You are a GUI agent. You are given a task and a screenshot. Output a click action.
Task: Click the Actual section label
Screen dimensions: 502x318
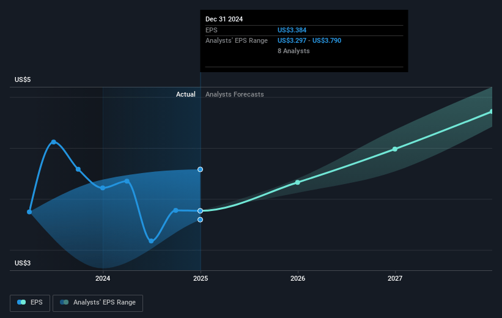coord(186,94)
